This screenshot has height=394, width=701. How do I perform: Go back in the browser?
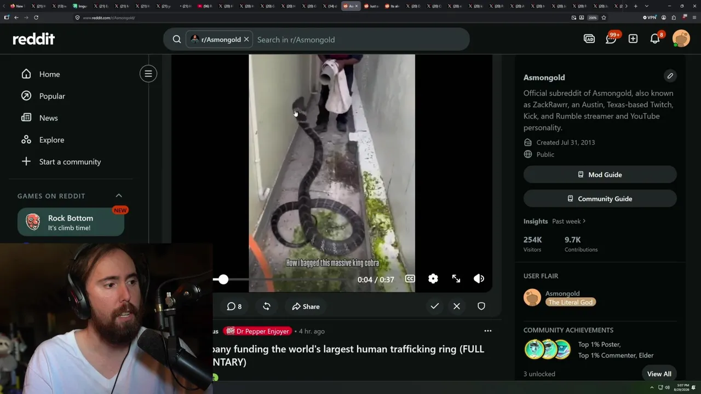[x=16, y=18]
